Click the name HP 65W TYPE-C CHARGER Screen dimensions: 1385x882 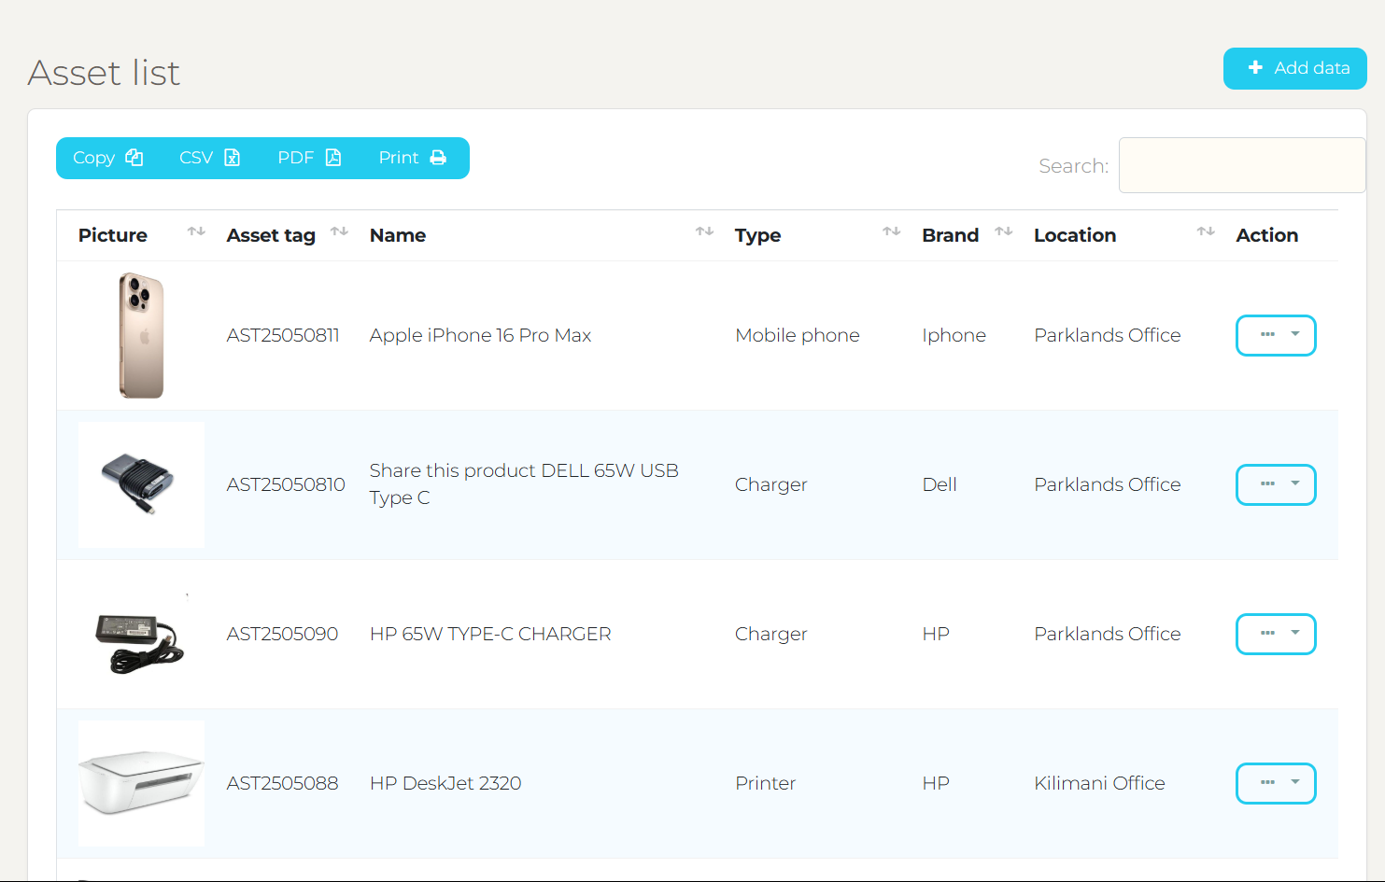490,634
